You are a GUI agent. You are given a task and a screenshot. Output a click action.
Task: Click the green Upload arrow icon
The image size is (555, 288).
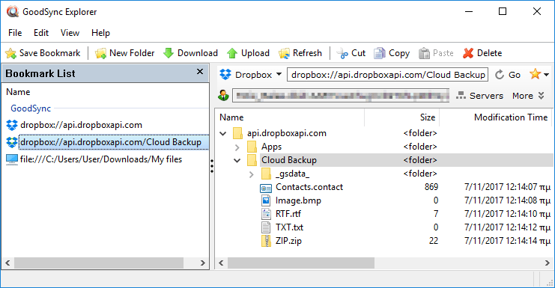coord(232,53)
